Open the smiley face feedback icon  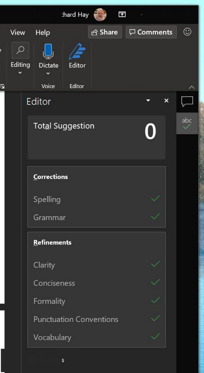pyautogui.click(x=187, y=32)
